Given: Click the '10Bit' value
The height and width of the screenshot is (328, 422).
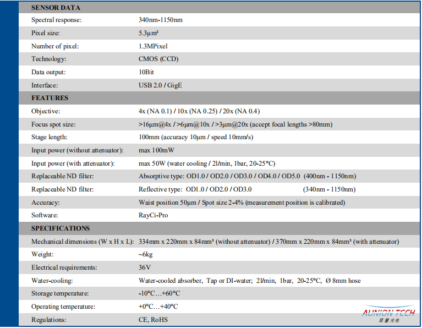Looking at the screenshot, I should [x=146, y=72].
